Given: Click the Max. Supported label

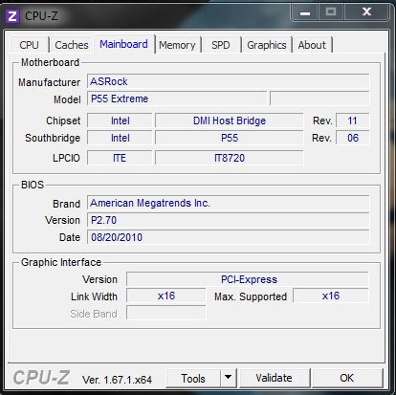Looking at the screenshot, I should (x=251, y=296).
